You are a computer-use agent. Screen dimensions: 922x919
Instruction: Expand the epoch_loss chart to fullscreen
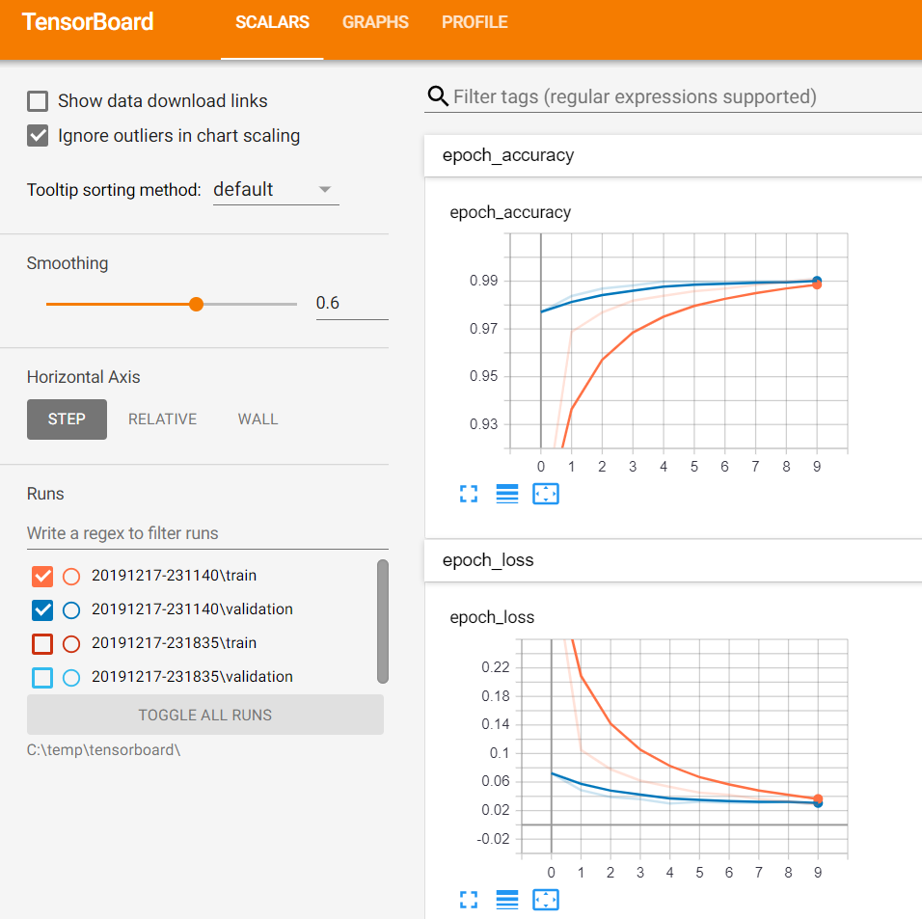click(x=469, y=899)
